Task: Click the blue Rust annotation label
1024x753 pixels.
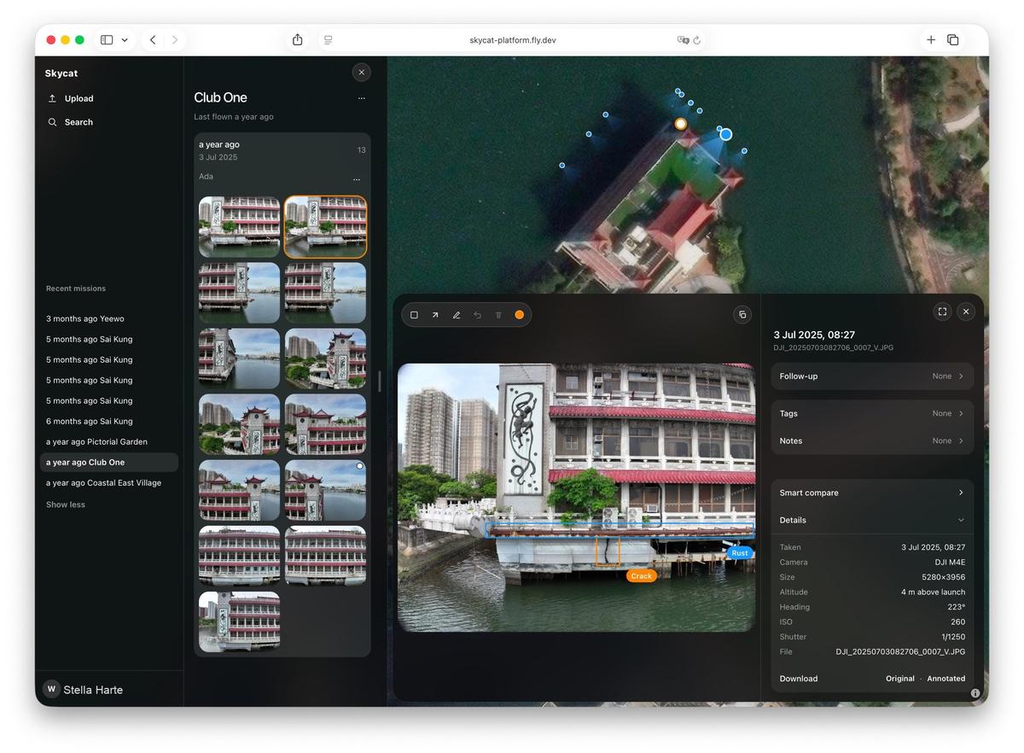Action: [740, 553]
